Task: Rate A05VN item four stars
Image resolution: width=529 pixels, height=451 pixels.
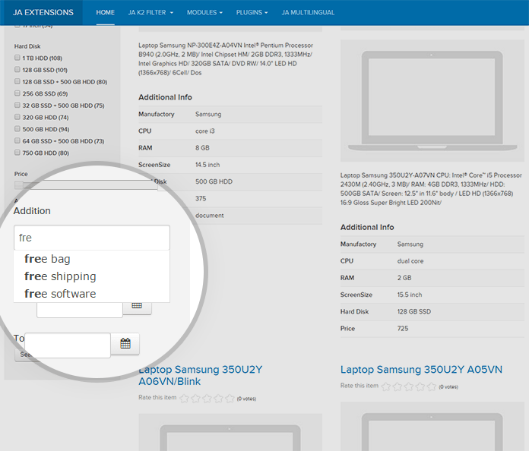Action: coord(420,386)
